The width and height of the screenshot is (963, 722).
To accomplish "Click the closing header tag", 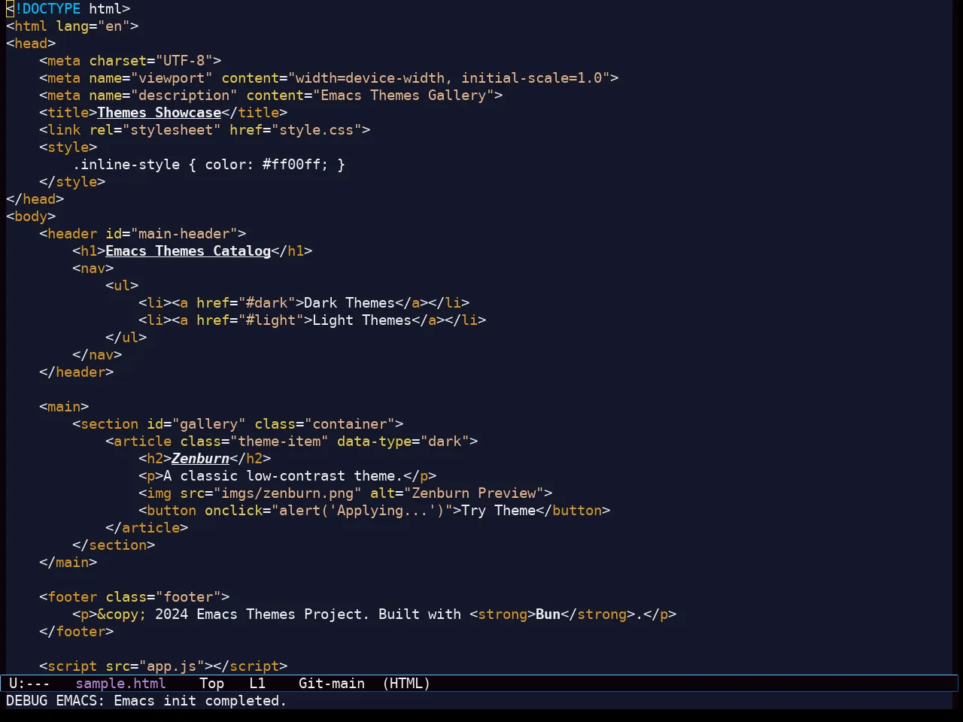I will coord(77,372).
